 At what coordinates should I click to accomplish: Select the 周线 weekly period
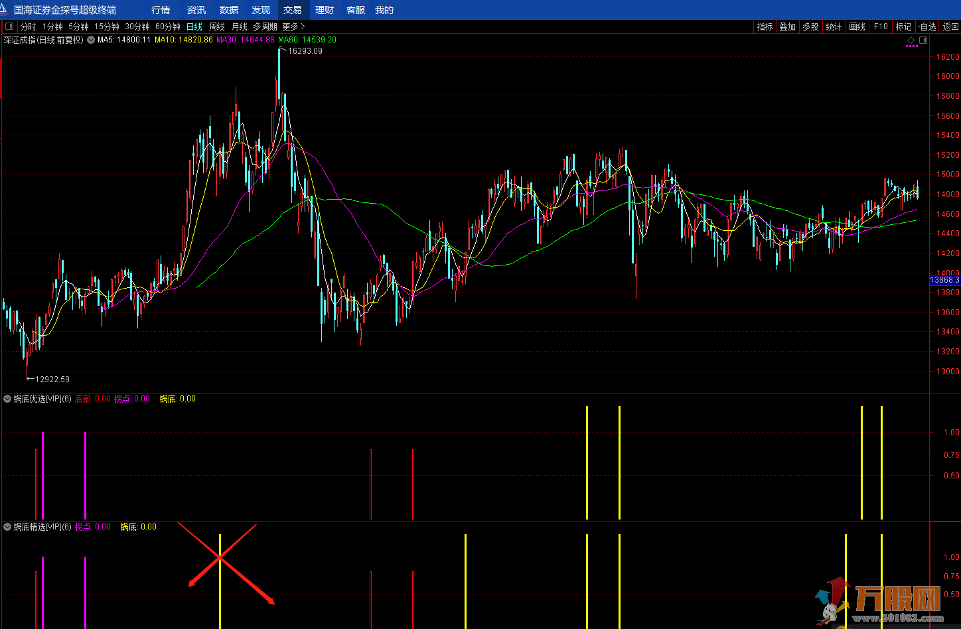pyautogui.click(x=217, y=27)
